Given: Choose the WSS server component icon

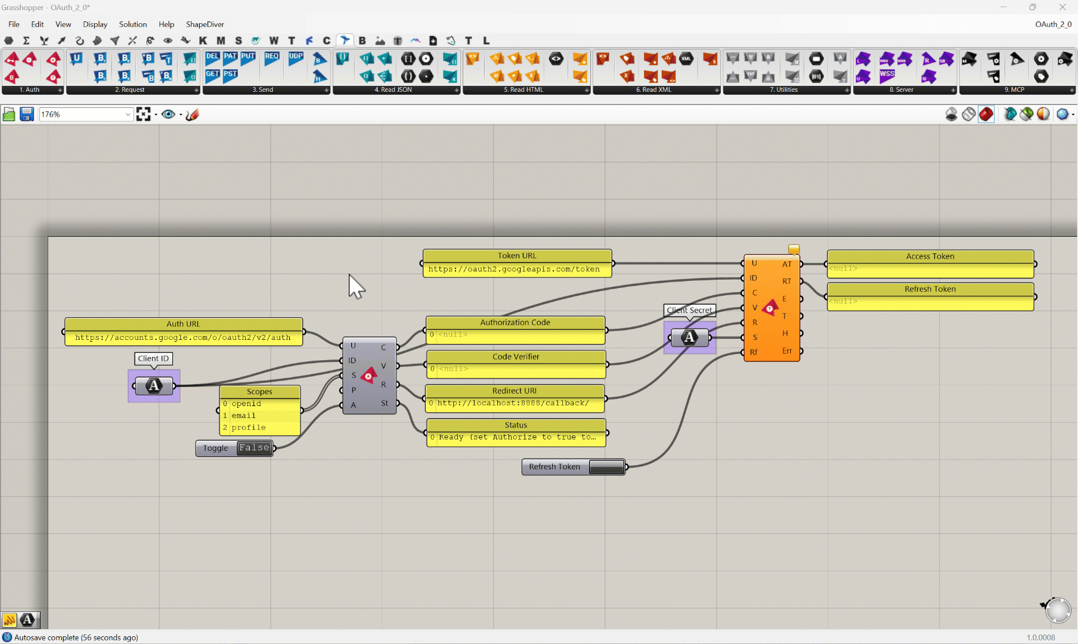Looking at the screenshot, I should [x=887, y=76].
